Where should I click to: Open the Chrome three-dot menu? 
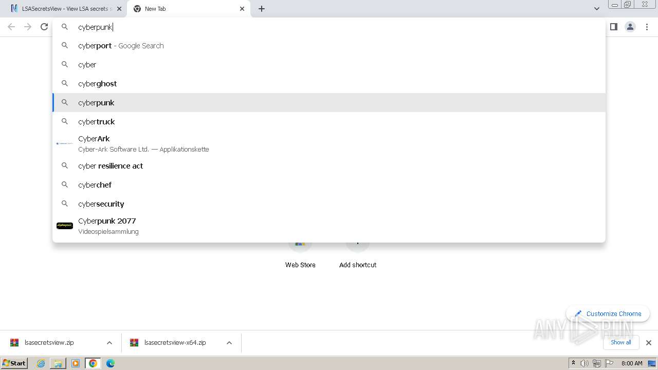click(647, 27)
